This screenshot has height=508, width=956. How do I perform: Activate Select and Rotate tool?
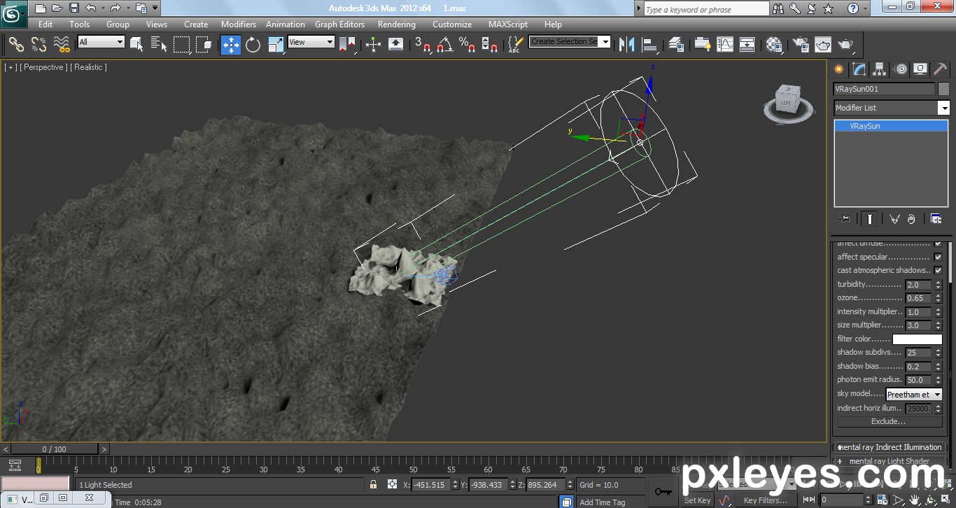click(x=253, y=45)
